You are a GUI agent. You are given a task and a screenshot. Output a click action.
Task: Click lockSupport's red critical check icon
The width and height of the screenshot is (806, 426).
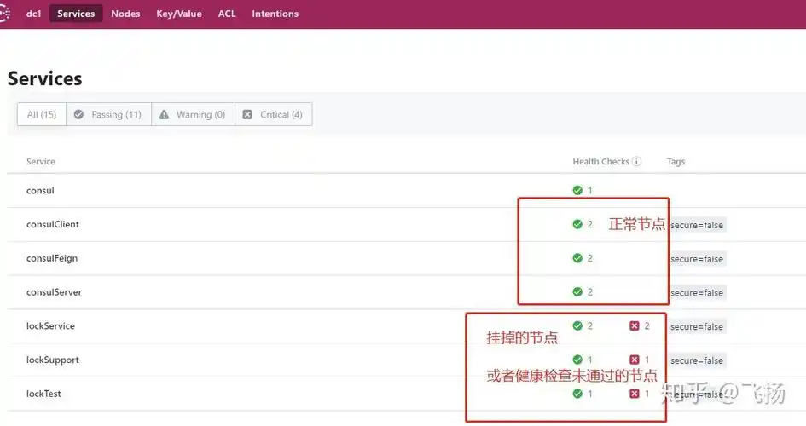click(x=635, y=360)
